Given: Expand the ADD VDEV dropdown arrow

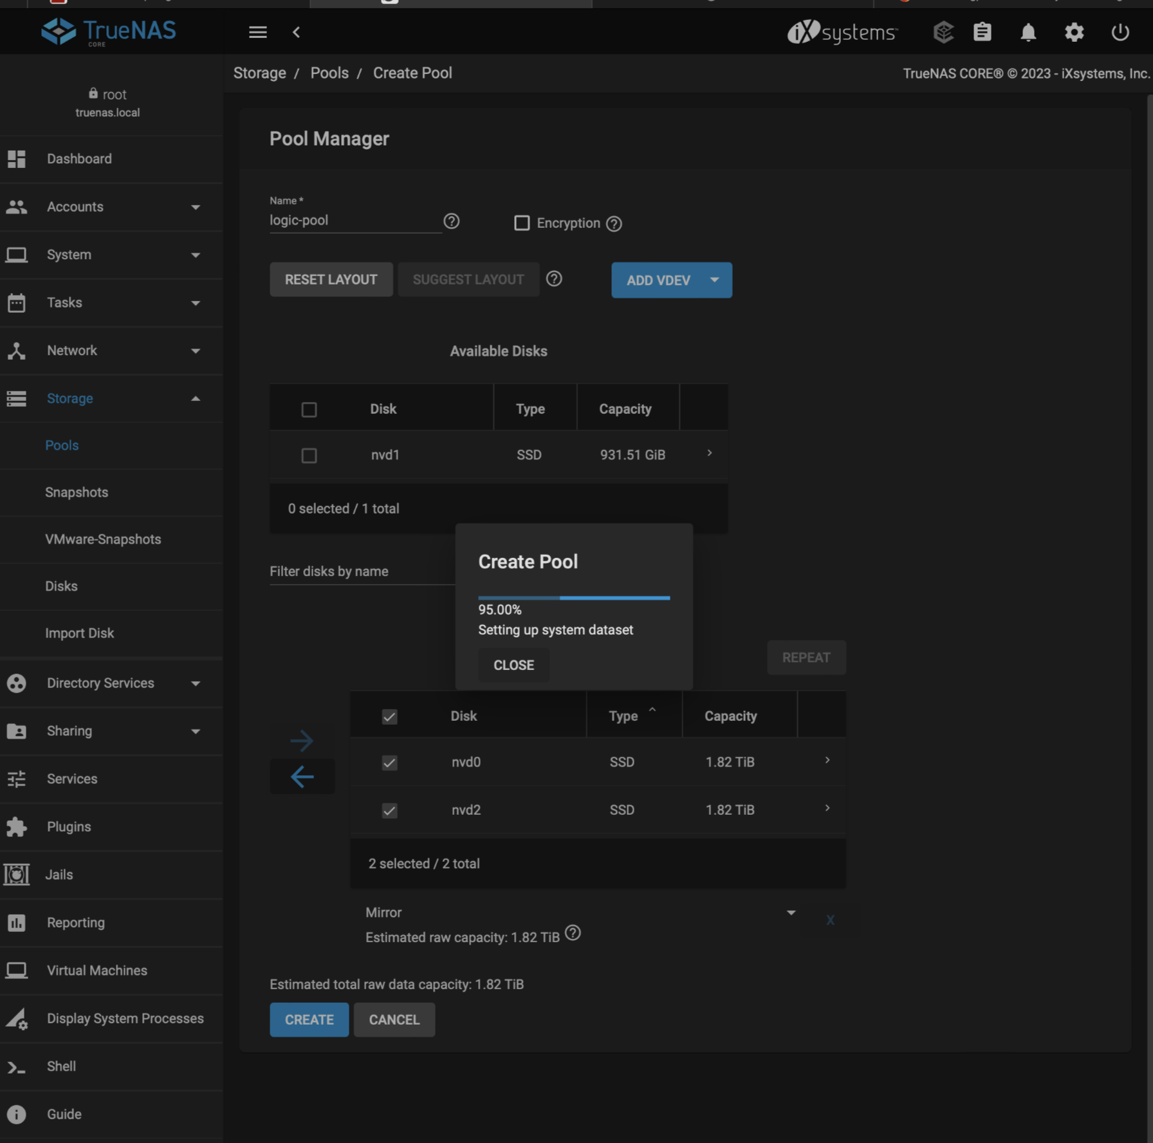Looking at the screenshot, I should point(714,280).
